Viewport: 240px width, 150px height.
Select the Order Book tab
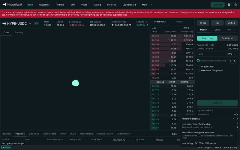pos(160,22)
